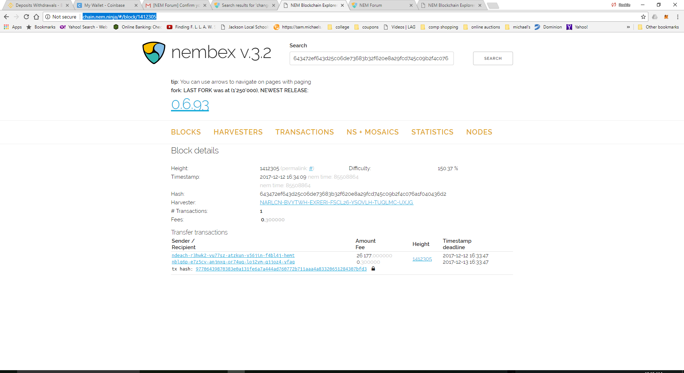Open the 1412305 height link in transactions

tap(422, 259)
